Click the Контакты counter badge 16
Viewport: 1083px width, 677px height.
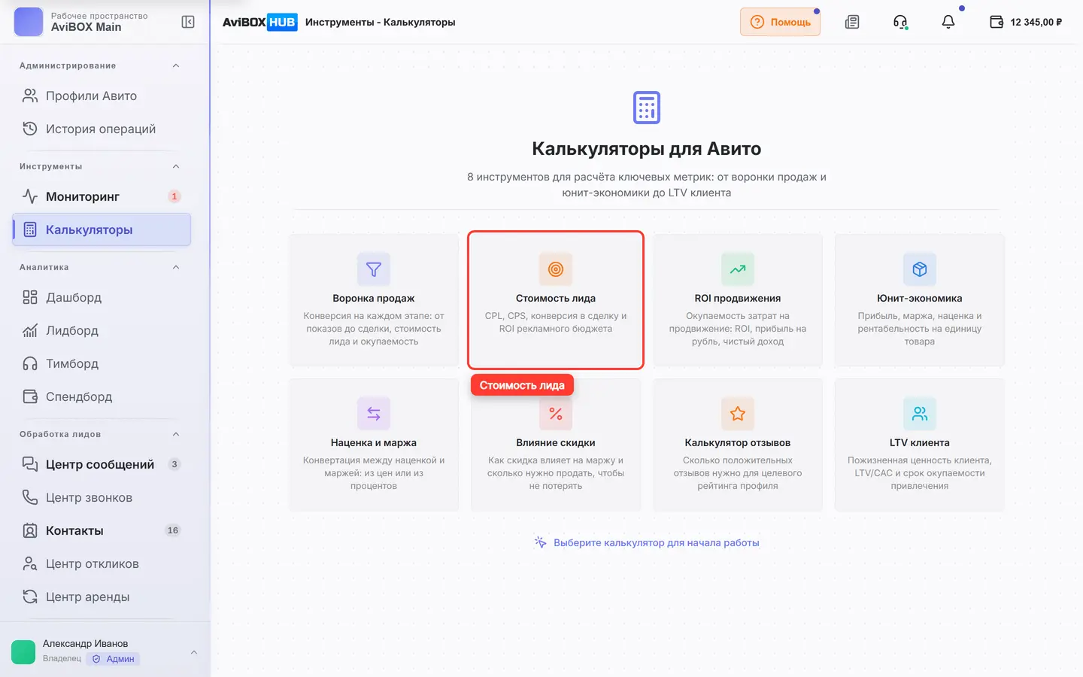[x=173, y=530]
